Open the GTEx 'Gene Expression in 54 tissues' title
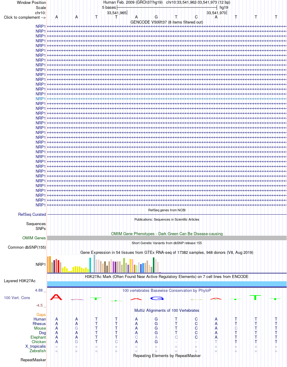Viewport: 287px width, 367px height. tap(167, 252)
